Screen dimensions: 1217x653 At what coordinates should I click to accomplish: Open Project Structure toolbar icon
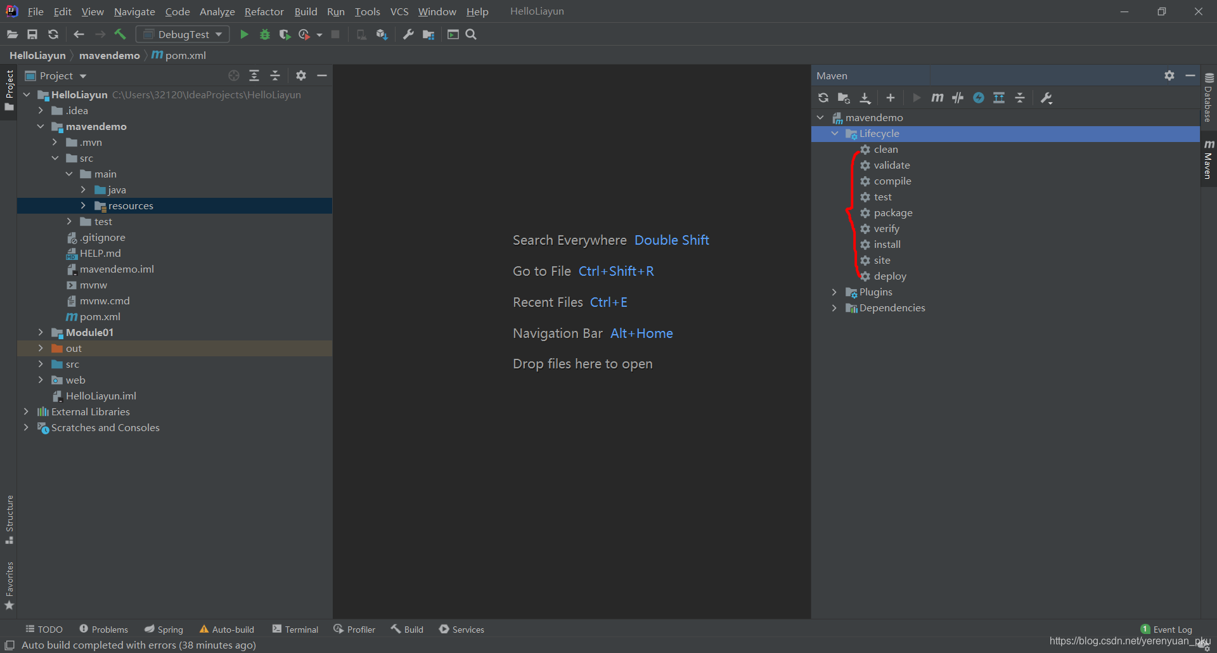click(429, 34)
